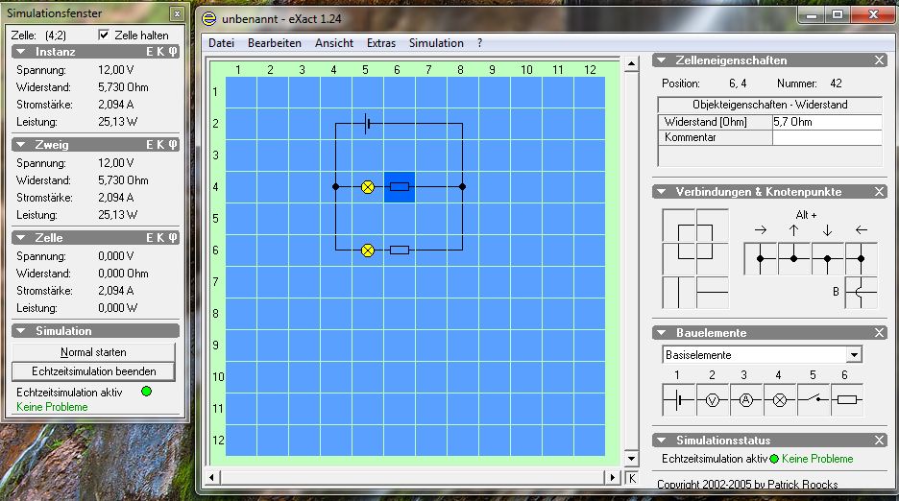
Task: Select the voltmeter component icon
Action: coord(712,400)
